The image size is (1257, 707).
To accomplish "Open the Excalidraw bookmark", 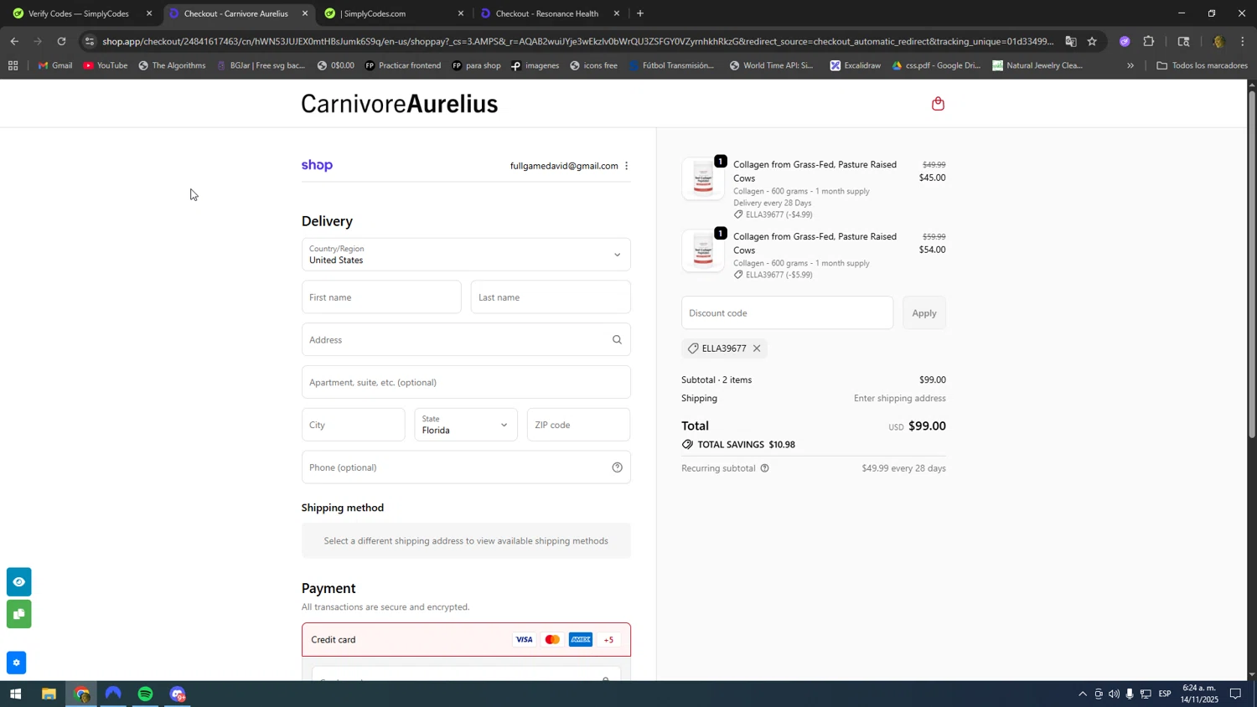I will coord(855,65).
